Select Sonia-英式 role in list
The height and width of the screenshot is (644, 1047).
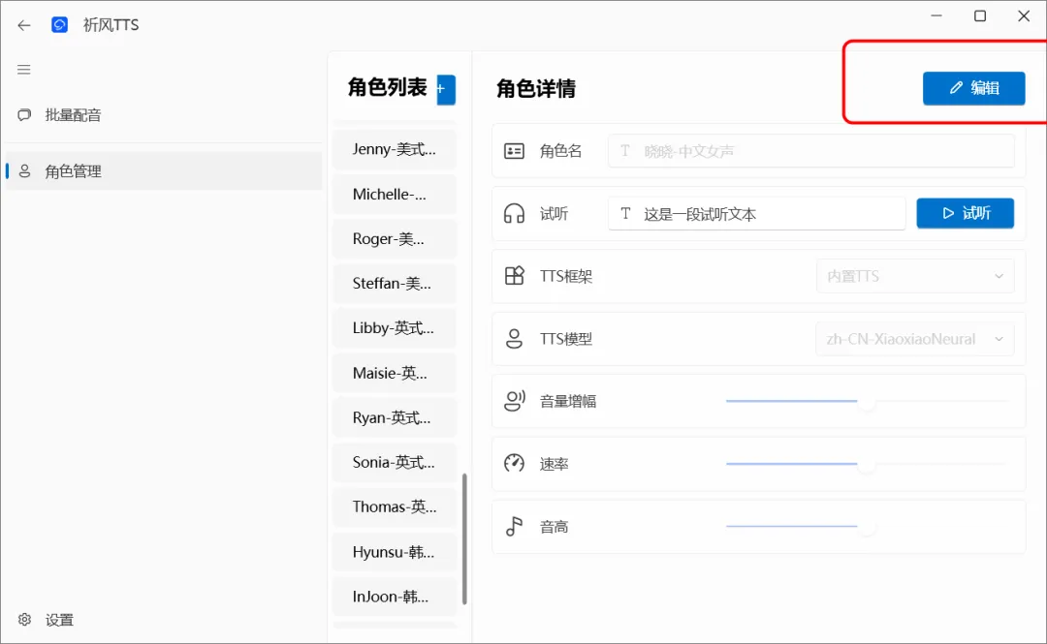pyautogui.click(x=394, y=463)
